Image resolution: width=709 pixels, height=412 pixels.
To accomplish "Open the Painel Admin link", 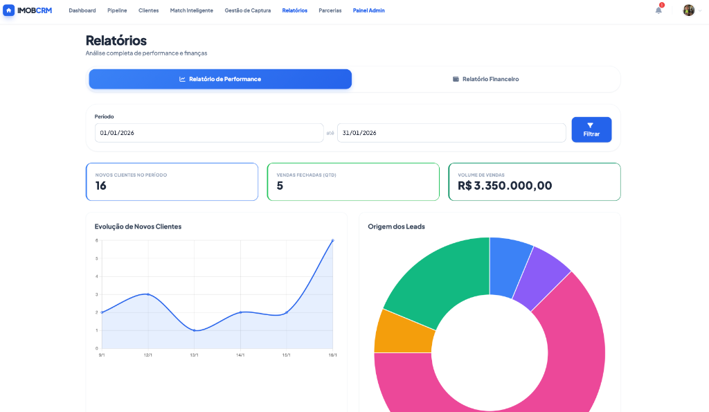I will click(x=368, y=10).
